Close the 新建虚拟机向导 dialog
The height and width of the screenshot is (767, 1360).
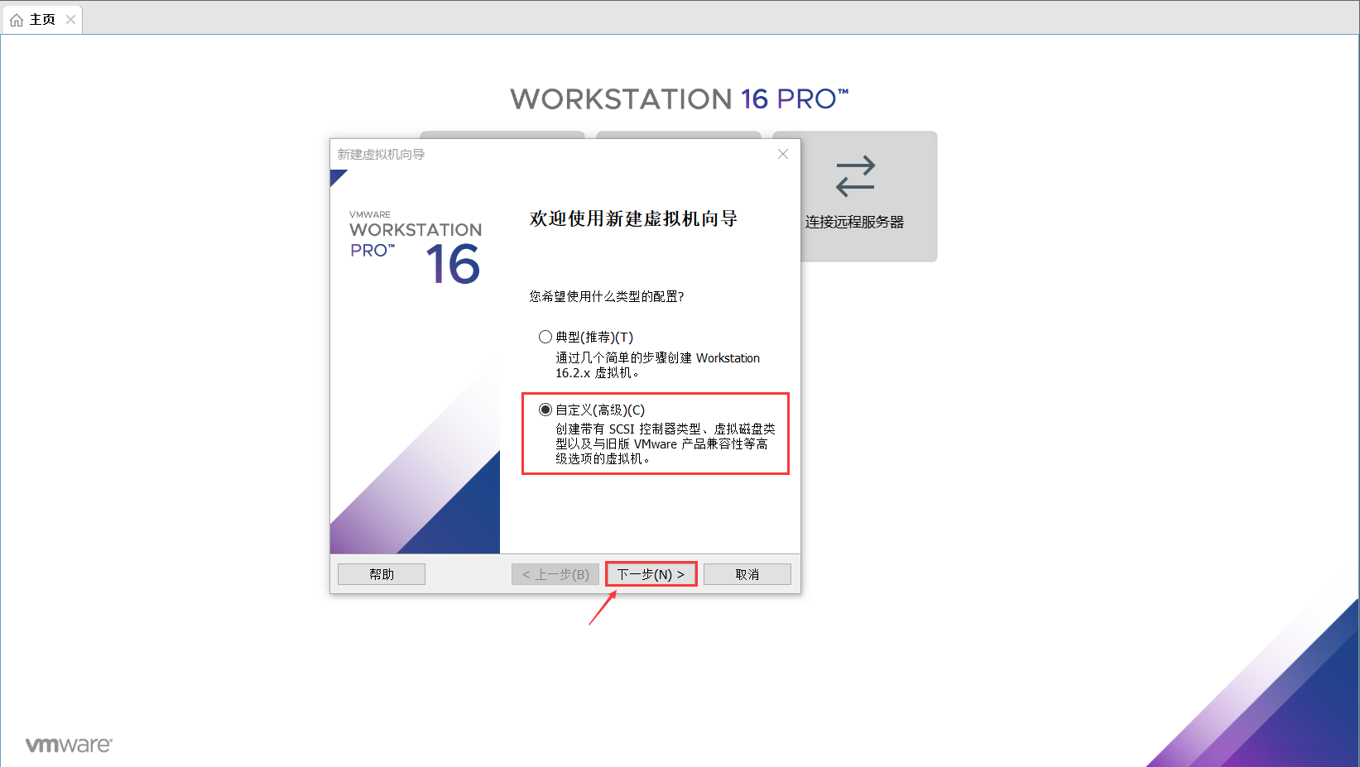pos(782,154)
